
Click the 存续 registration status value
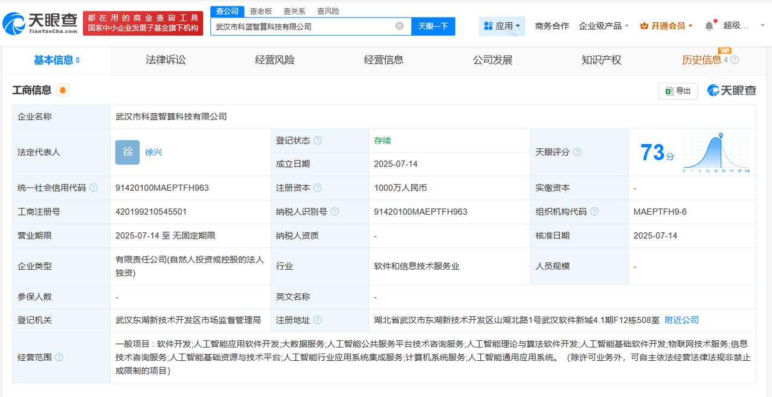[382, 141]
